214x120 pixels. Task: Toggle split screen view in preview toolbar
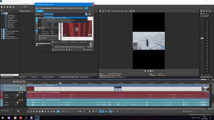click(109, 11)
